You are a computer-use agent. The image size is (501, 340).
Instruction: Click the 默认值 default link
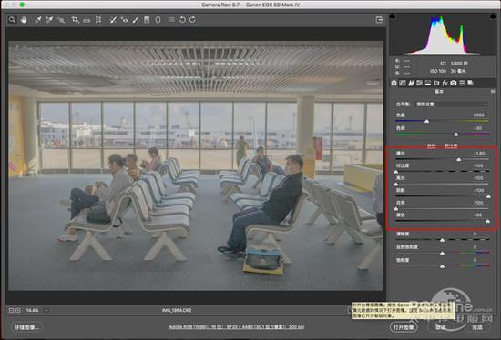click(x=451, y=145)
